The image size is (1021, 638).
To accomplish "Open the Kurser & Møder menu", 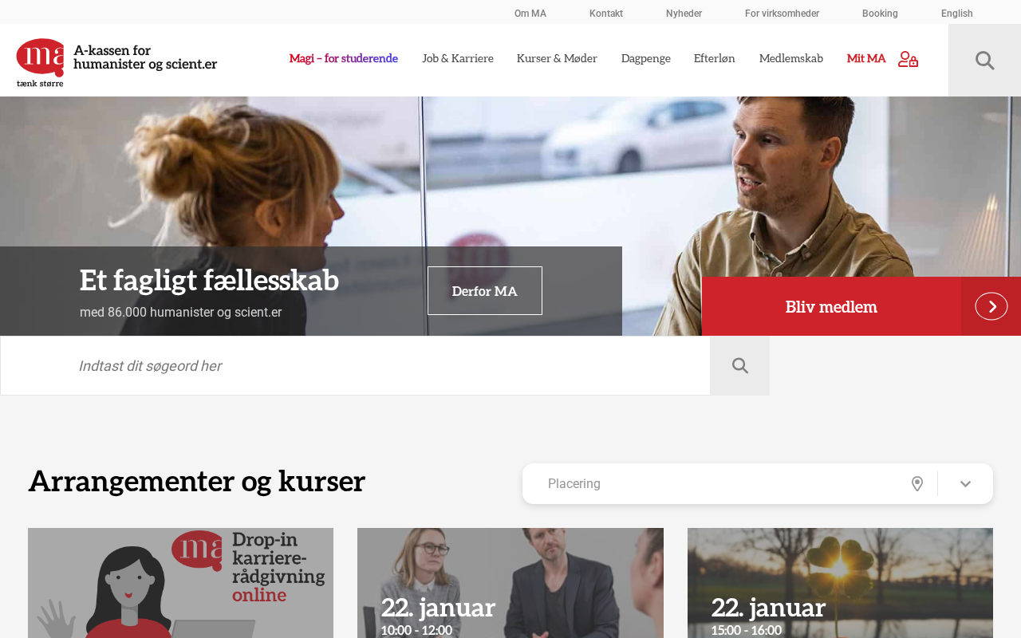I will (x=557, y=58).
